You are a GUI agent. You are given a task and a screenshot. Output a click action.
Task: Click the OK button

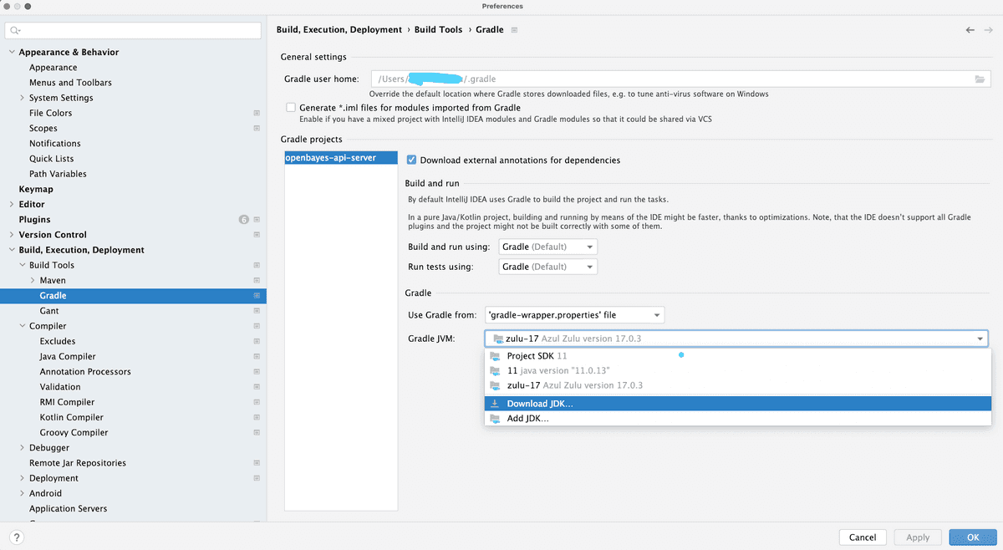click(972, 537)
